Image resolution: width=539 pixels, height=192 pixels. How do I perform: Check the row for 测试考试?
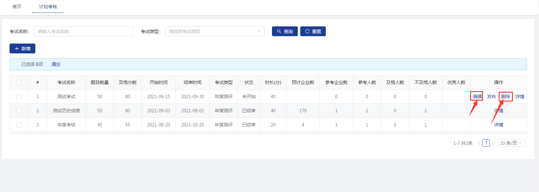coord(19,97)
